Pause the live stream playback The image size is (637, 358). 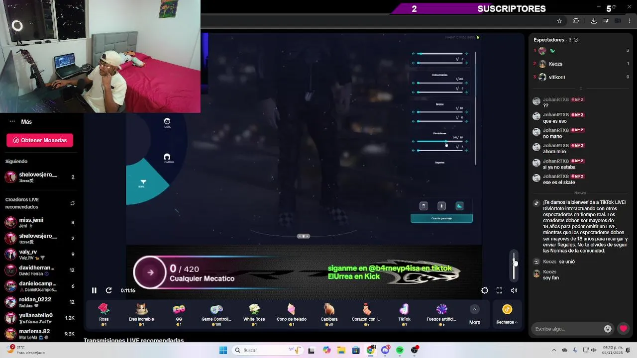[x=94, y=290]
